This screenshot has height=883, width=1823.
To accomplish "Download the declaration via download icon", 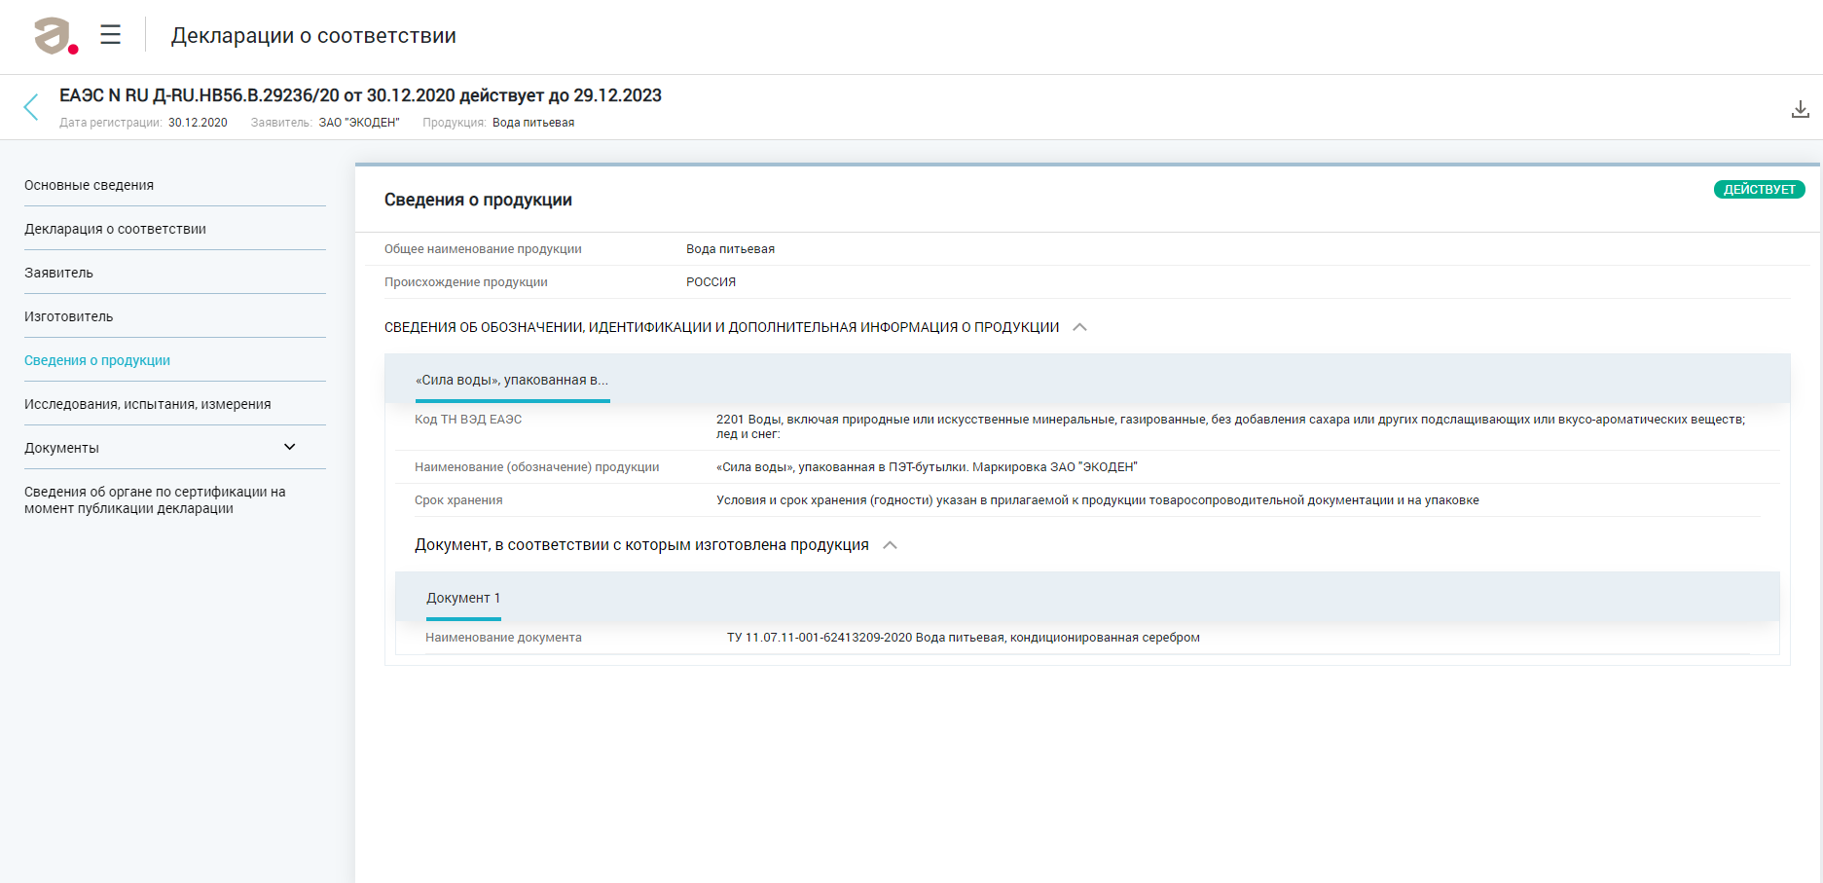I will click(1800, 109).
